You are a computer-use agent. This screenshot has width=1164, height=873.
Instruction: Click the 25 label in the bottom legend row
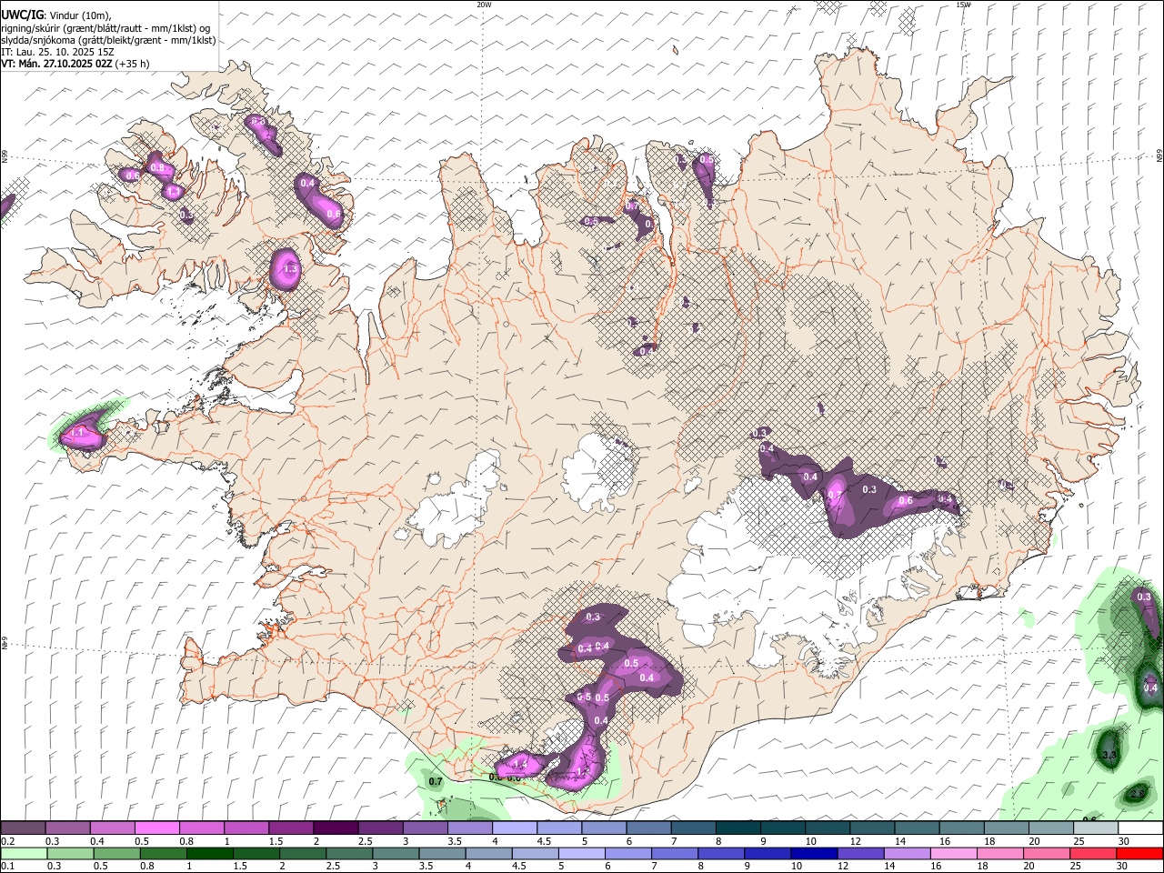click(x=1076, y=866)
